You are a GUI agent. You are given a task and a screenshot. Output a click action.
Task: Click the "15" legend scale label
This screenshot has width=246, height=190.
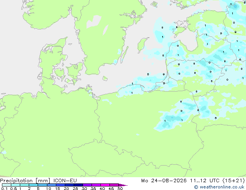click(57, 188)
